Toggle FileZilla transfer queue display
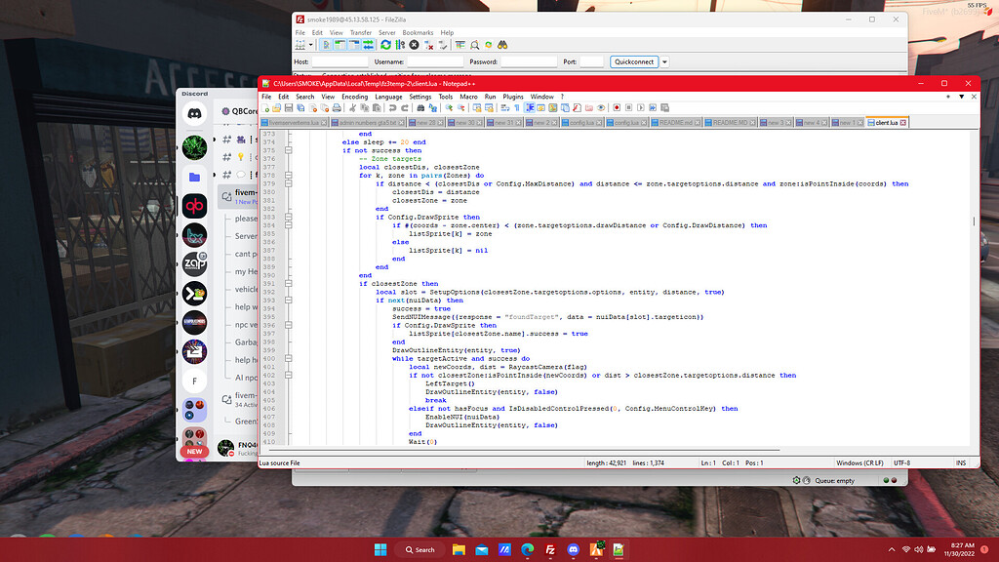 369,45
